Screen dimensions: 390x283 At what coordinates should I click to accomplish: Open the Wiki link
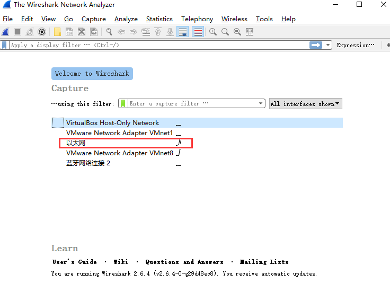tap(121, 262)
